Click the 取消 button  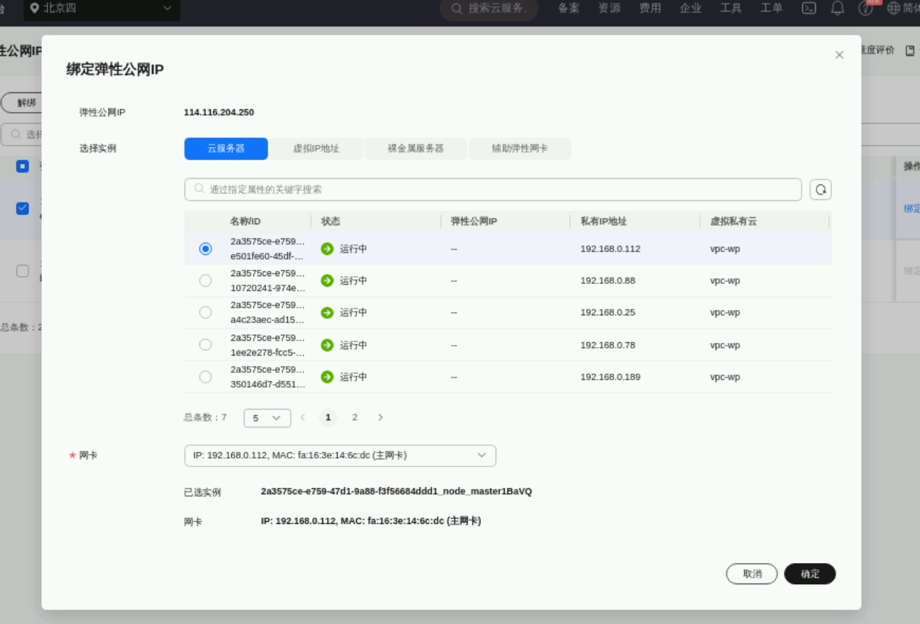coord(752,574)
